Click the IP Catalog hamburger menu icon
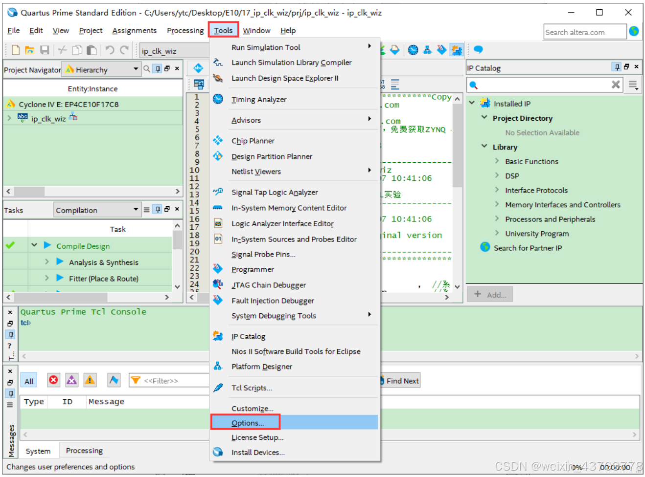Image resolution: width=645 pixels, height=477 pixels. [x=633, y=85]
